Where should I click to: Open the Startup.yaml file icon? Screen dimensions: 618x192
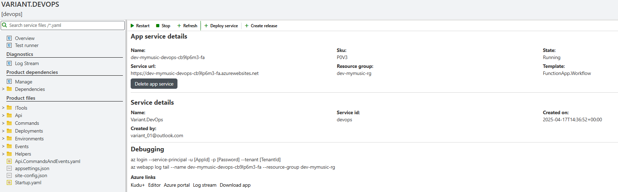pos(9,182)
